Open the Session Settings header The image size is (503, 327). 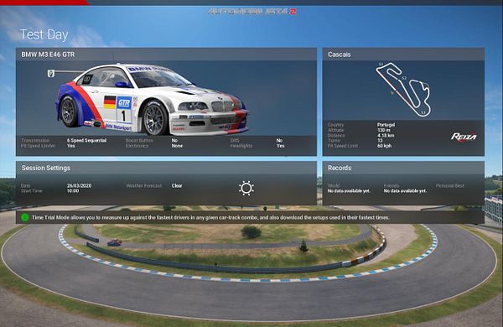tap(166, 168)
